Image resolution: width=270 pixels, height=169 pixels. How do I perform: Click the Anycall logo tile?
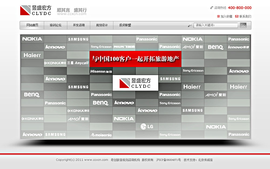point(78,63)
